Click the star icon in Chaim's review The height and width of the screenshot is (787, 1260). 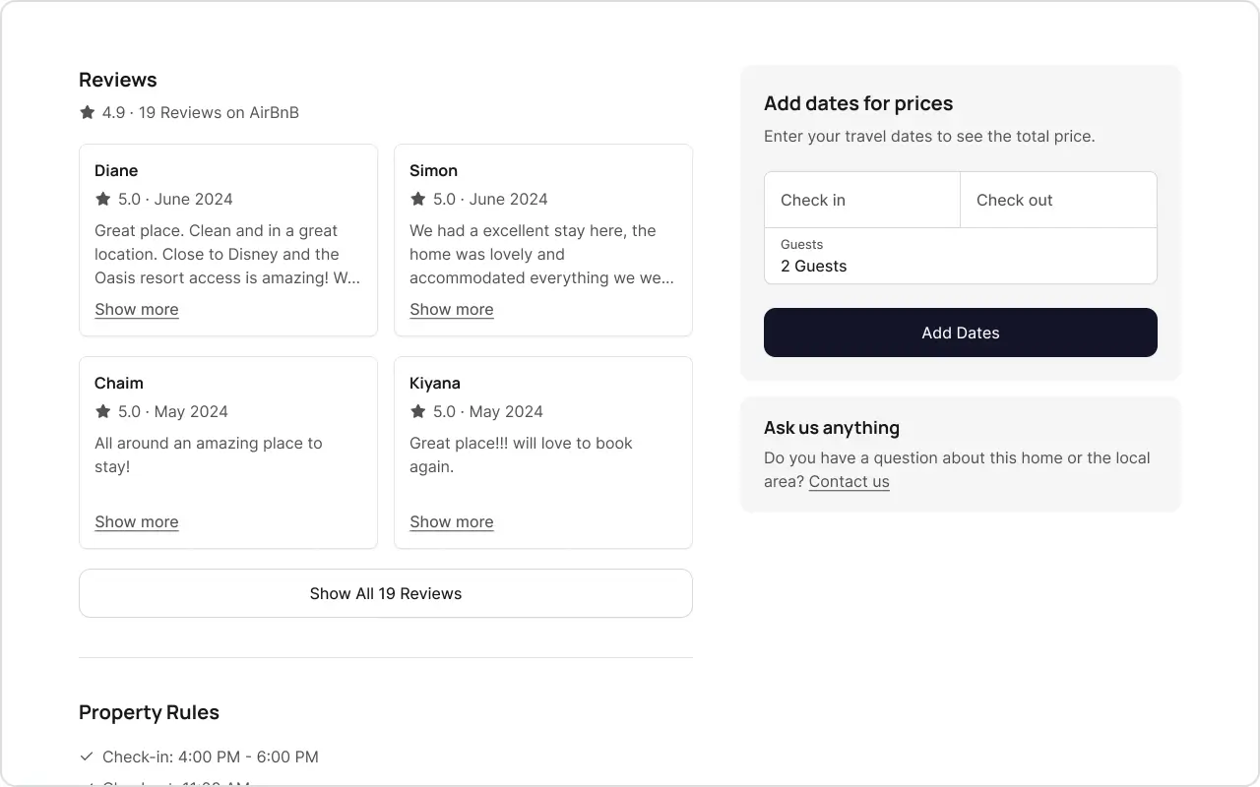point(102,411)
